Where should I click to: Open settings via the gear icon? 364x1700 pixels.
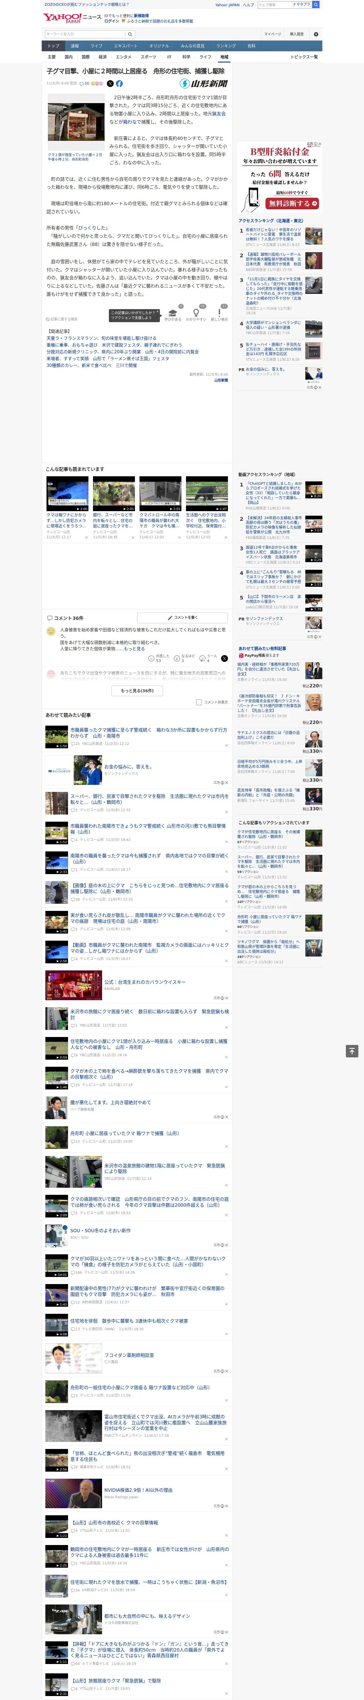(316, 34)
